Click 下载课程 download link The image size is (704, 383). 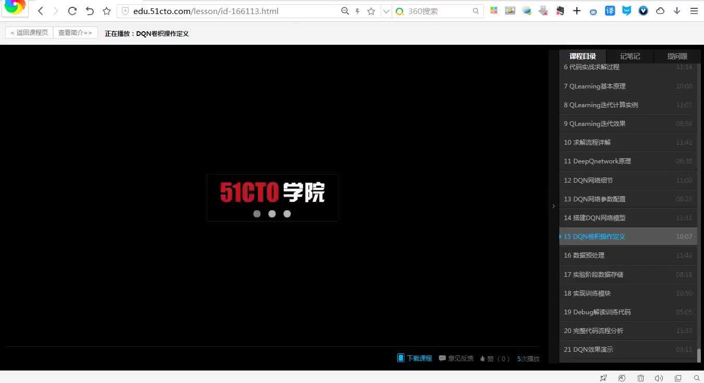[415, 358]
